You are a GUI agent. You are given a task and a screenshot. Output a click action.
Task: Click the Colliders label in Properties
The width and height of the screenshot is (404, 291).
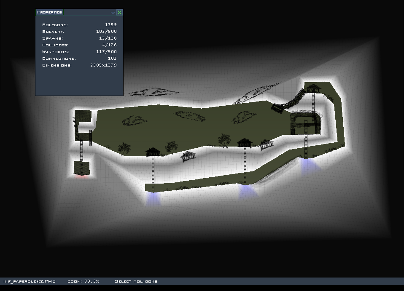pyautogui.click(x=55, y=45)
